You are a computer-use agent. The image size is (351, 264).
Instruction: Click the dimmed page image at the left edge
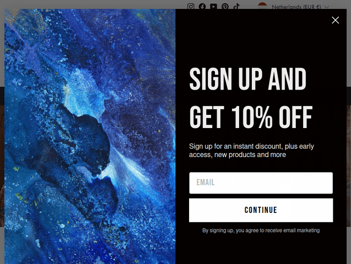(2, 166)
